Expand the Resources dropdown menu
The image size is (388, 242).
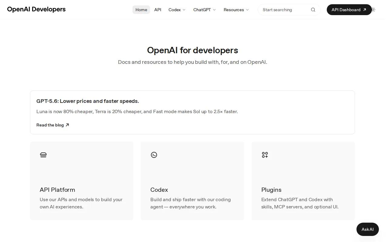[x=236, y=10]
